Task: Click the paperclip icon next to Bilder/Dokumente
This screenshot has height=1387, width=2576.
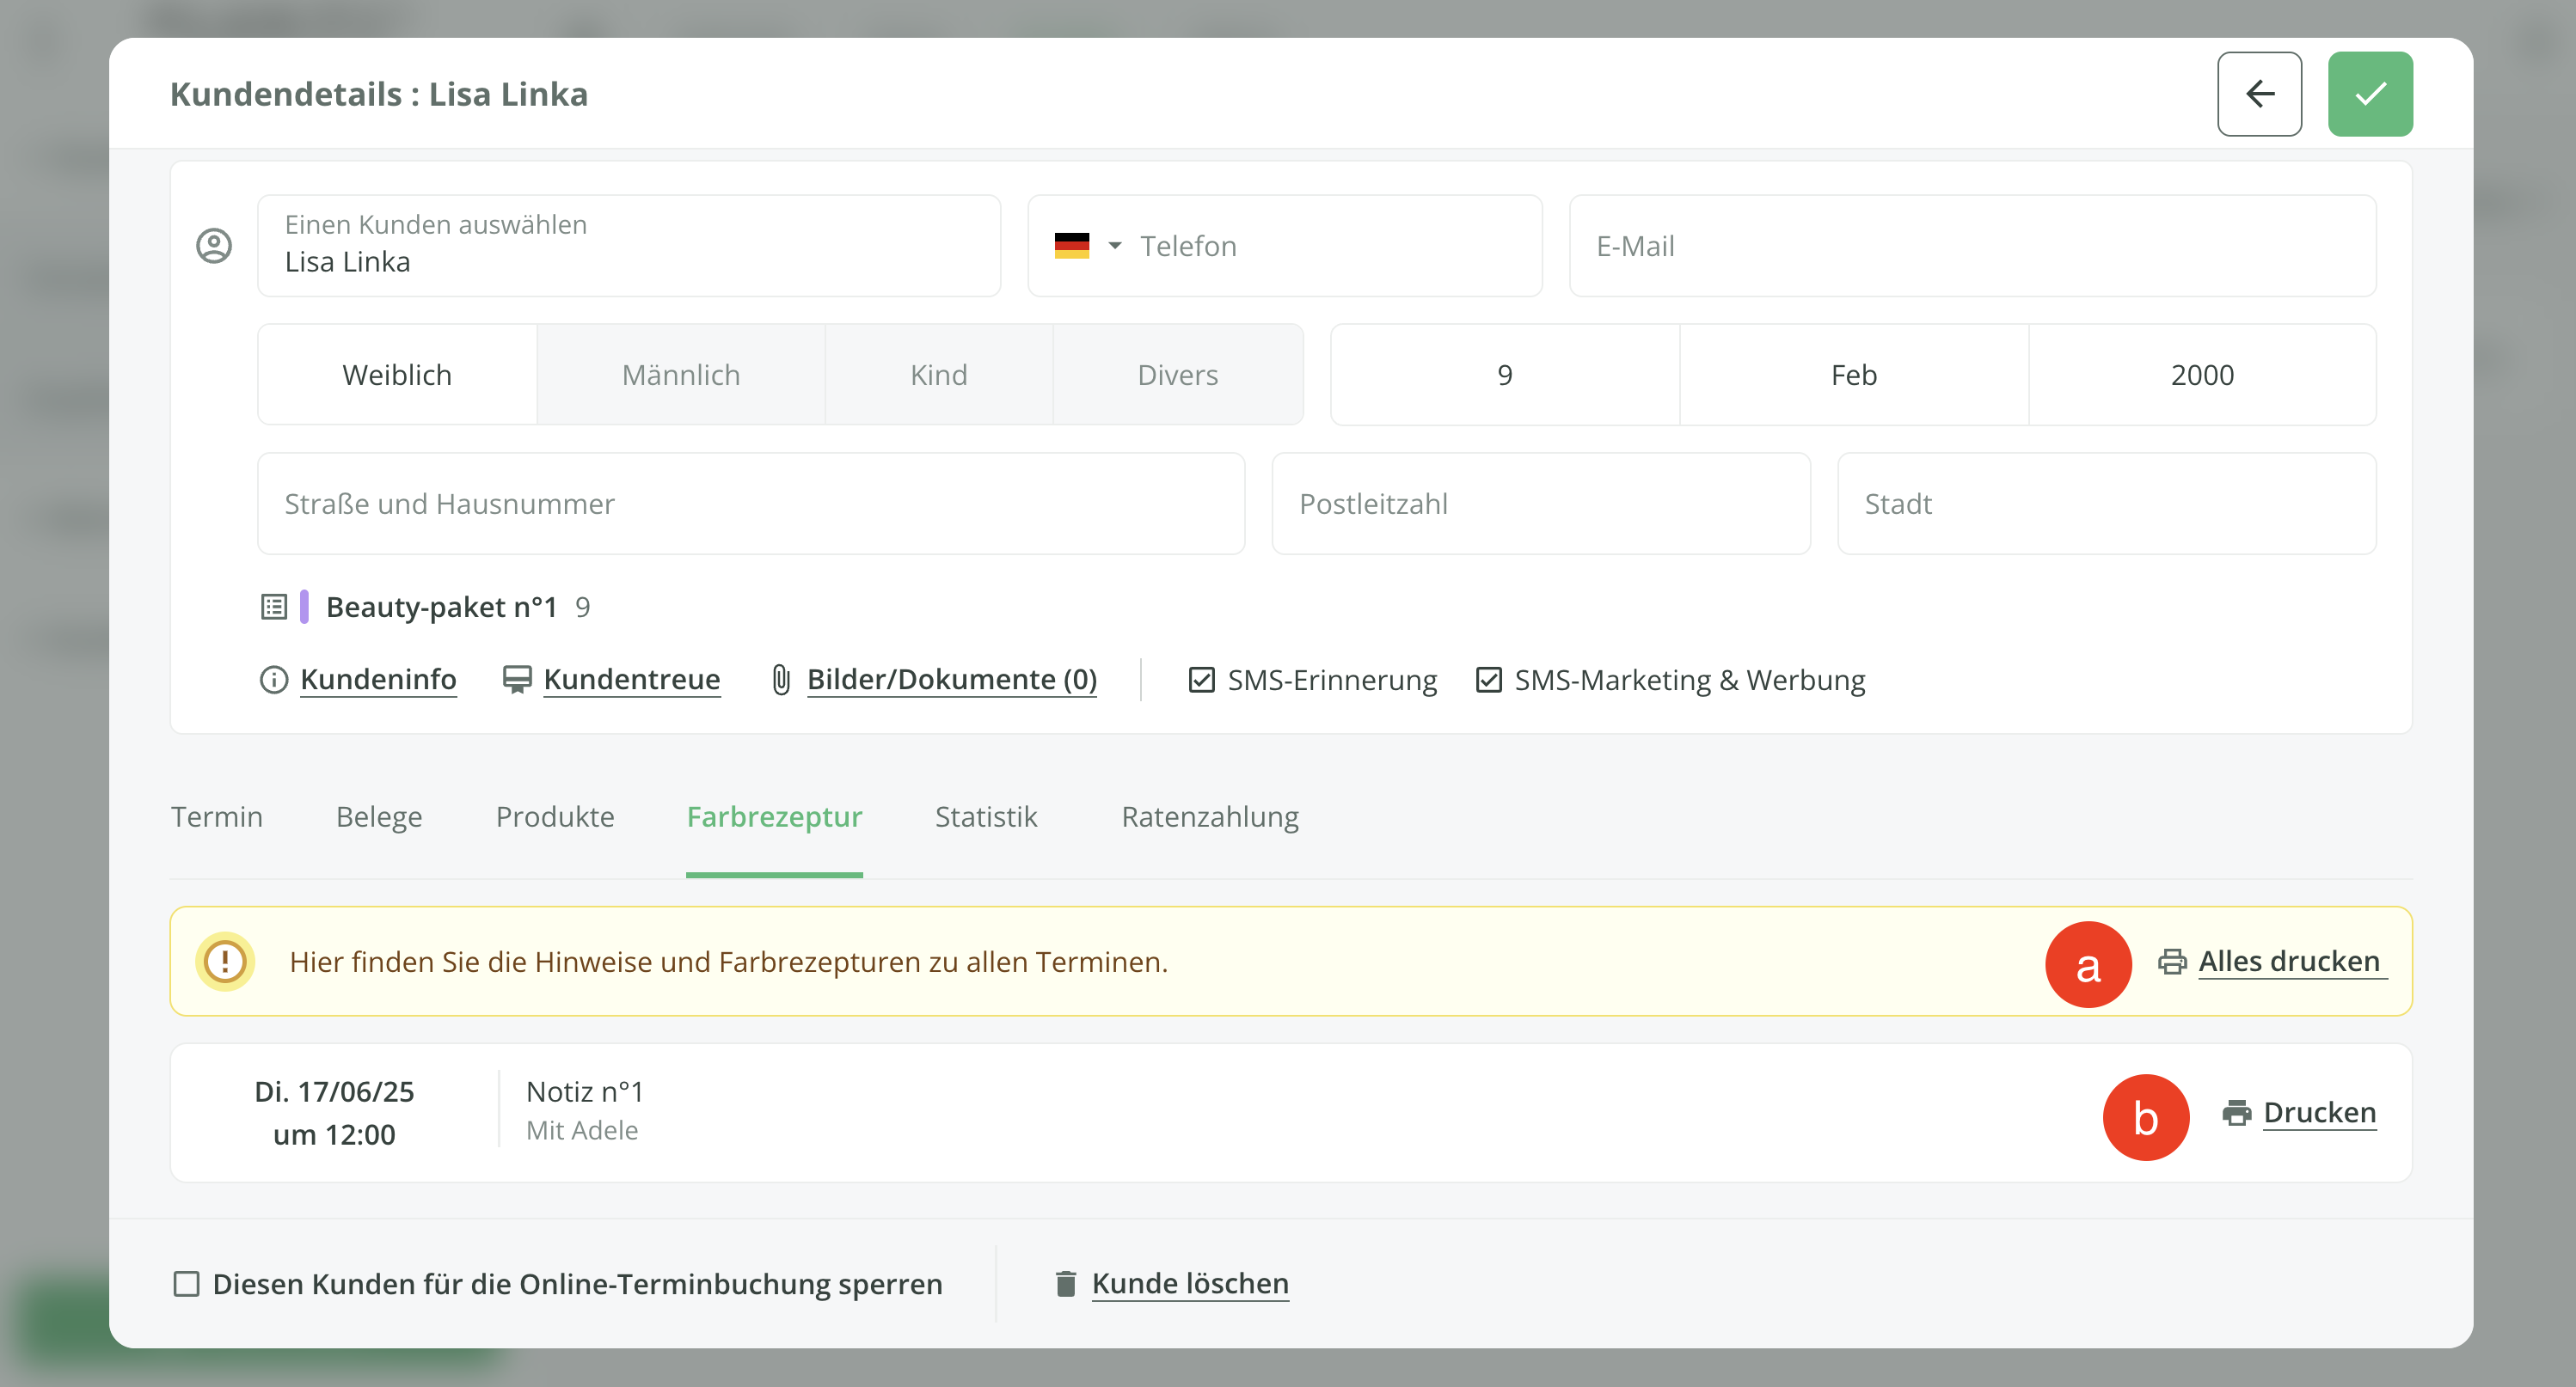Action: point(781,680)
